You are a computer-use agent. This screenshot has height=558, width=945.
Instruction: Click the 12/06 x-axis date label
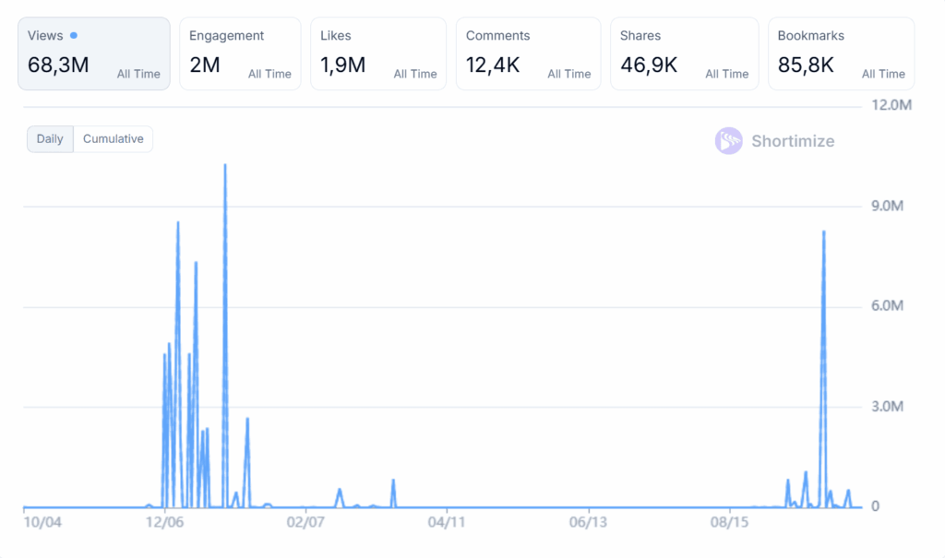tap(164, 522)
